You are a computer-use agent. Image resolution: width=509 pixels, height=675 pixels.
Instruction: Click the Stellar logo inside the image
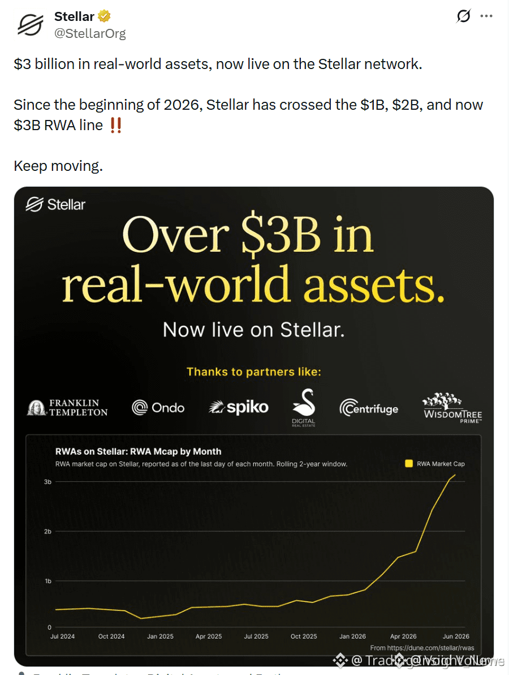(x=55, y=204)
